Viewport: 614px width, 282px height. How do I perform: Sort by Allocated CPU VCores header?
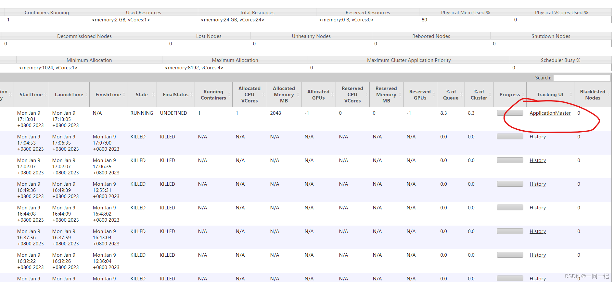coord(249,95)
